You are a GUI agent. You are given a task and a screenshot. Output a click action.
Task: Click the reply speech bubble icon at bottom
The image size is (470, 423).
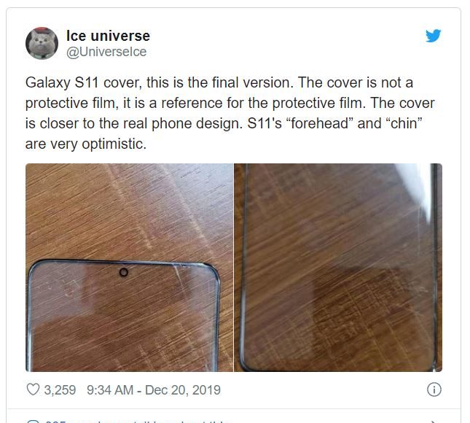click(33, 422)
